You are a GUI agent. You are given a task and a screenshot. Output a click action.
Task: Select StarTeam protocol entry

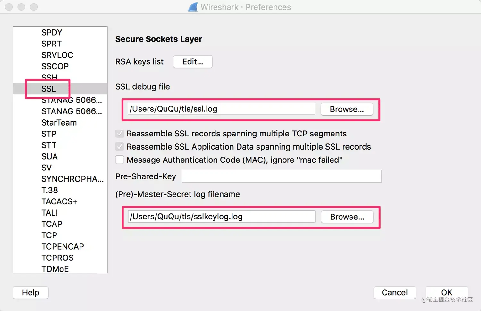click(59, 123)
